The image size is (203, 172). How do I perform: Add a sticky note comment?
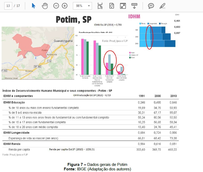click(151, 6)
